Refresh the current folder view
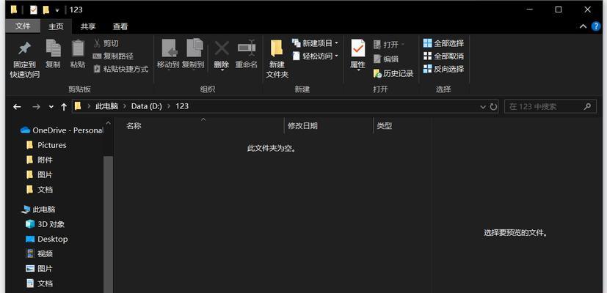The width and height of the screenshot is (607, 293). point(493,107)
